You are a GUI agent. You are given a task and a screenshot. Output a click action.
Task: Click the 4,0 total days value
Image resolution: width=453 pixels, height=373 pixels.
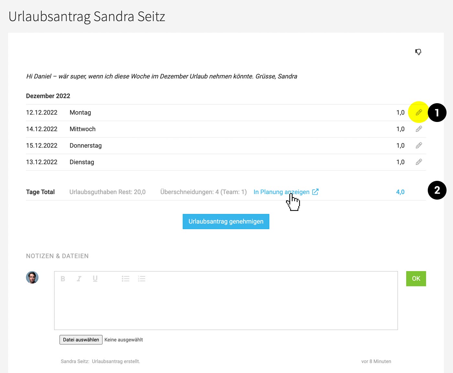(x=400, y=192)
